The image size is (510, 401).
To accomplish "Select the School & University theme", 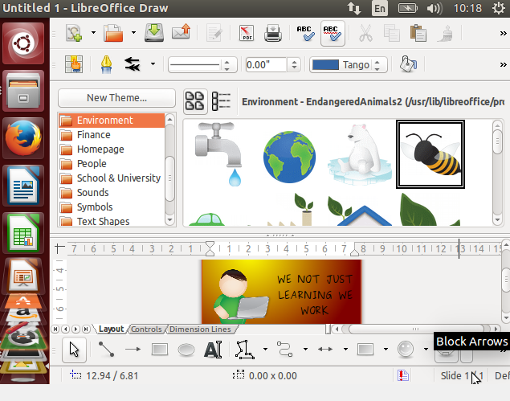I will coord(112,178).
